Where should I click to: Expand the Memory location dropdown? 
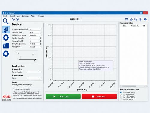point(34,72)
